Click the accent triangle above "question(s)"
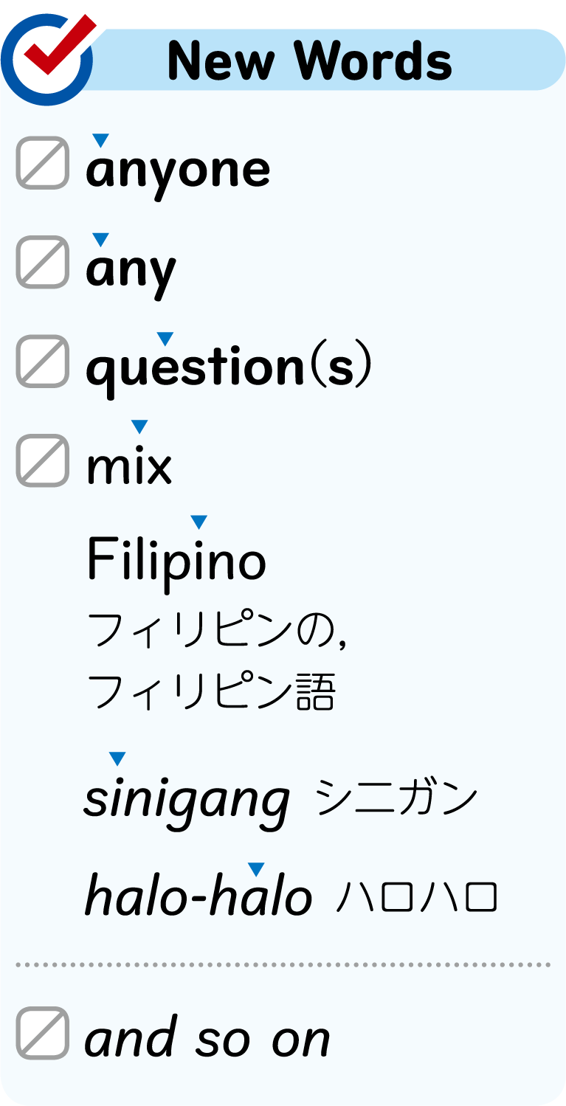 (x=165, y=339)
